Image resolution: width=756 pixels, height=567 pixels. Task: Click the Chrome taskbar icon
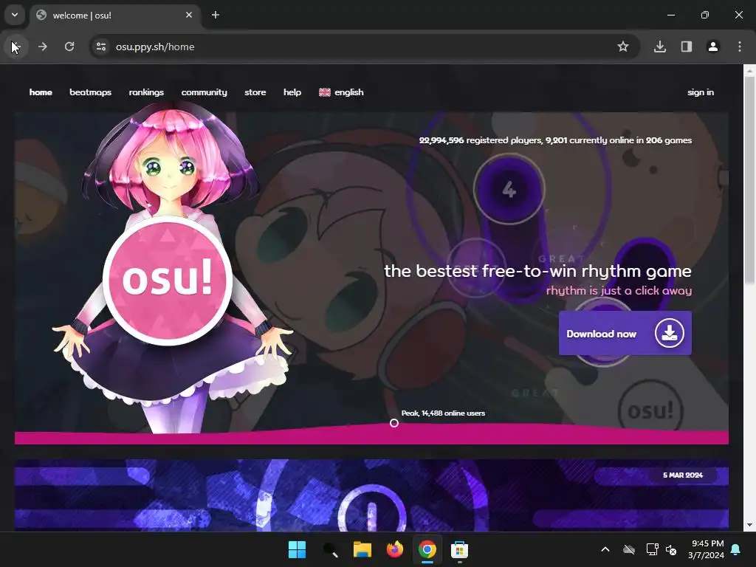tap(427, 549)
